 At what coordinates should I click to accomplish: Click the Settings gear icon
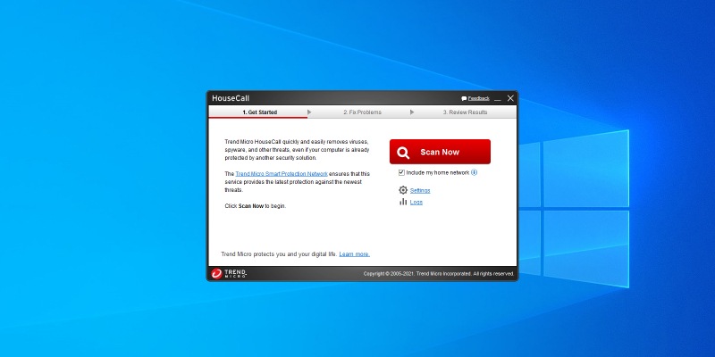[x=403, y=190]
